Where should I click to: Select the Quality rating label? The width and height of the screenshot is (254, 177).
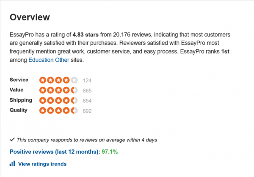coord(18,110)
